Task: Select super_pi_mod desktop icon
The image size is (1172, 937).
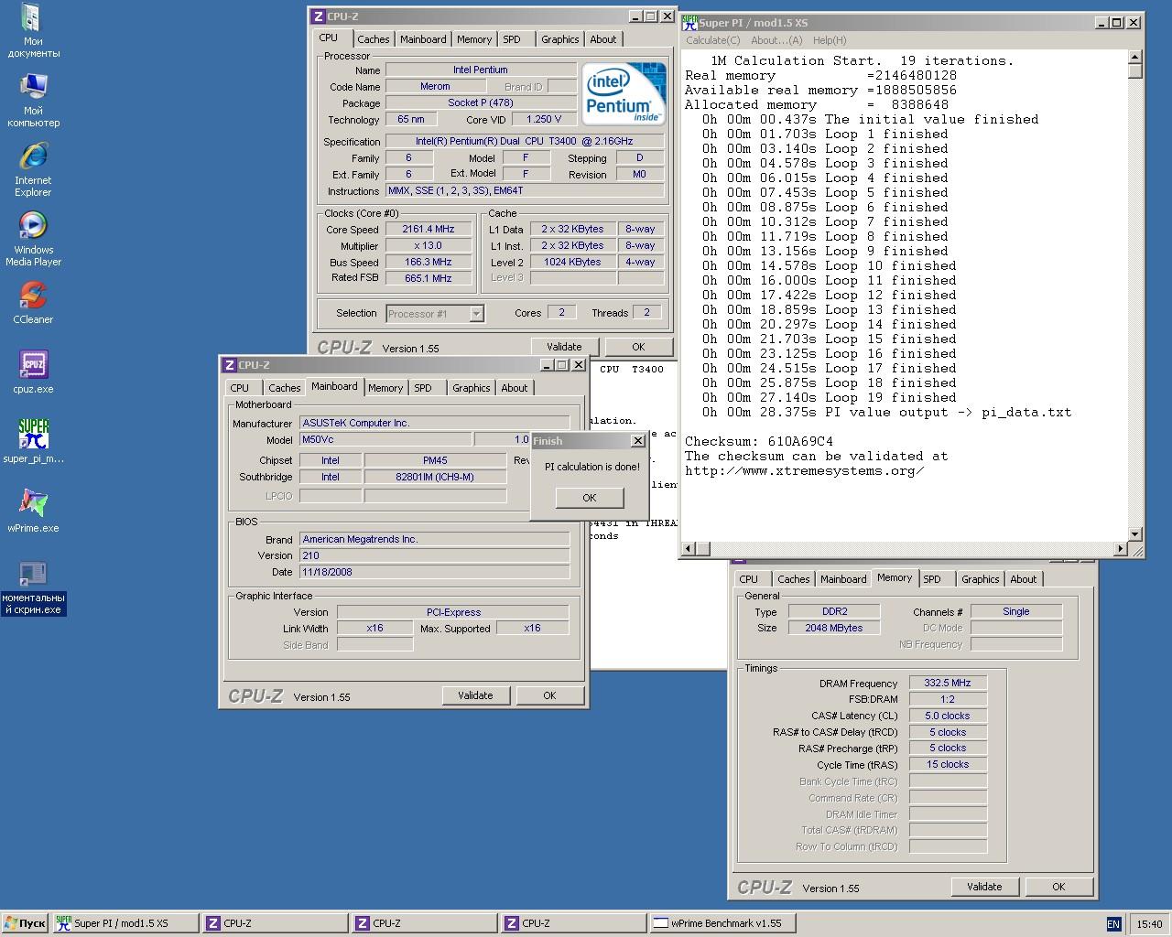Action: coord(33,442)
